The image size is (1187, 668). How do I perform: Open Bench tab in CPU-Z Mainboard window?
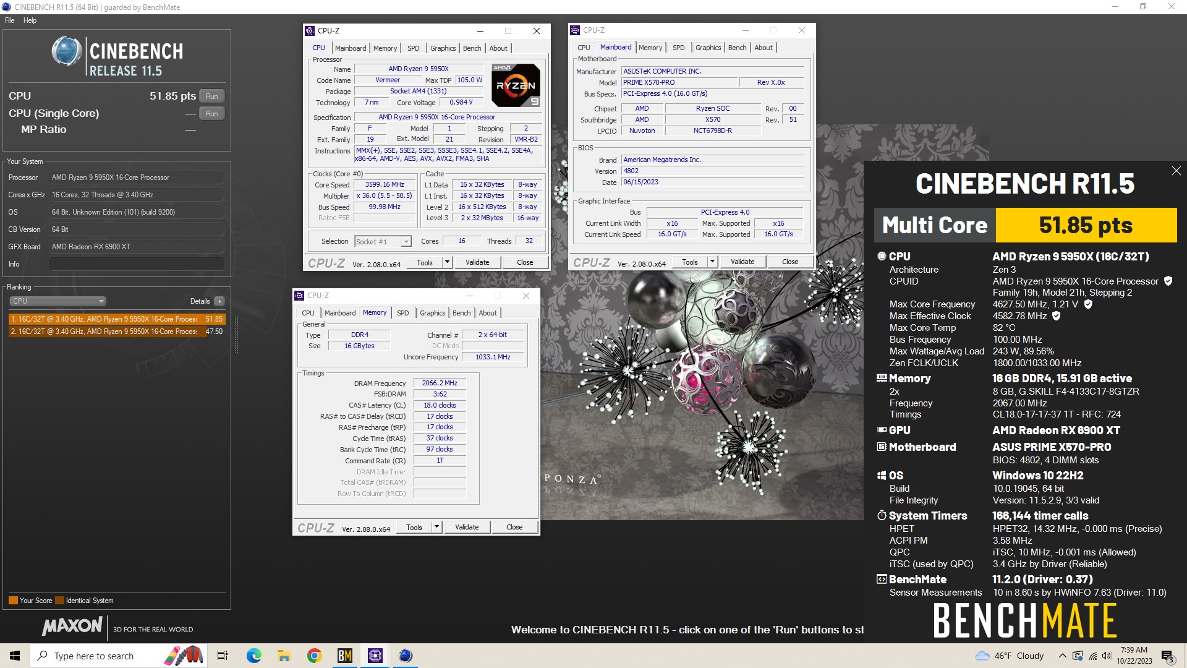click(x=737, y=48)
